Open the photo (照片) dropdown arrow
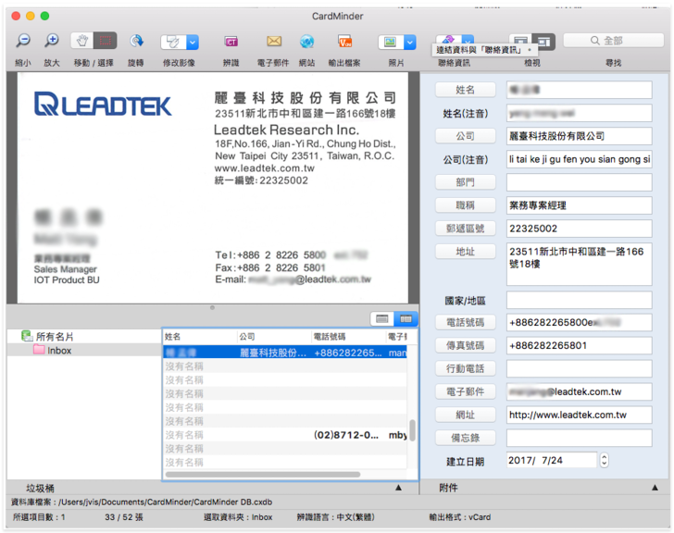This screenshot has height=533, width=674. (x=412, y=42)
